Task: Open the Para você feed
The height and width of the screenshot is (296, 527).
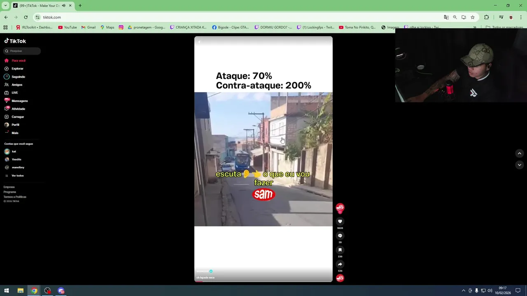Action: click(x=15, y=60)
